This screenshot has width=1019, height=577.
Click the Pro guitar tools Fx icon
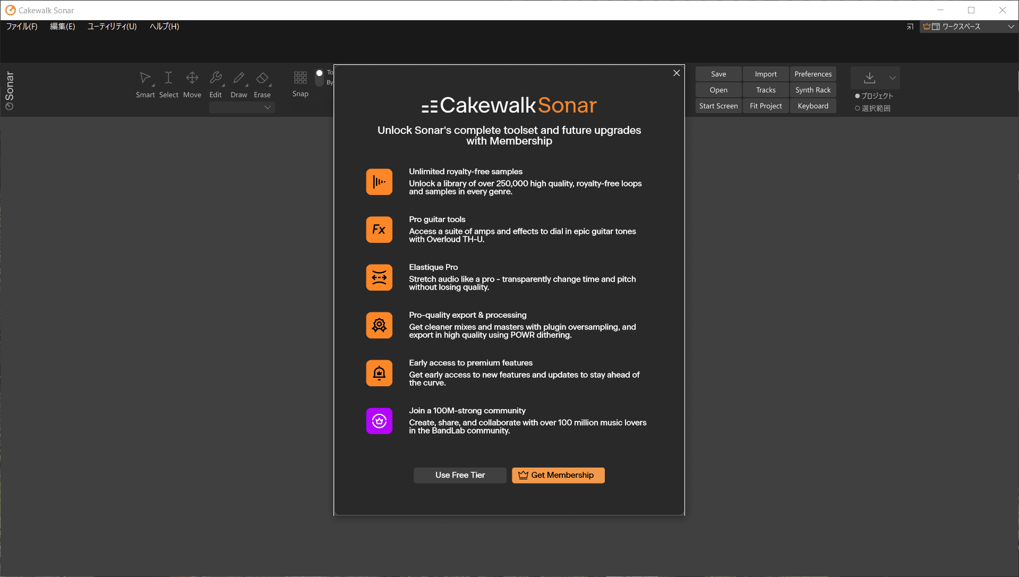[379, 230]
